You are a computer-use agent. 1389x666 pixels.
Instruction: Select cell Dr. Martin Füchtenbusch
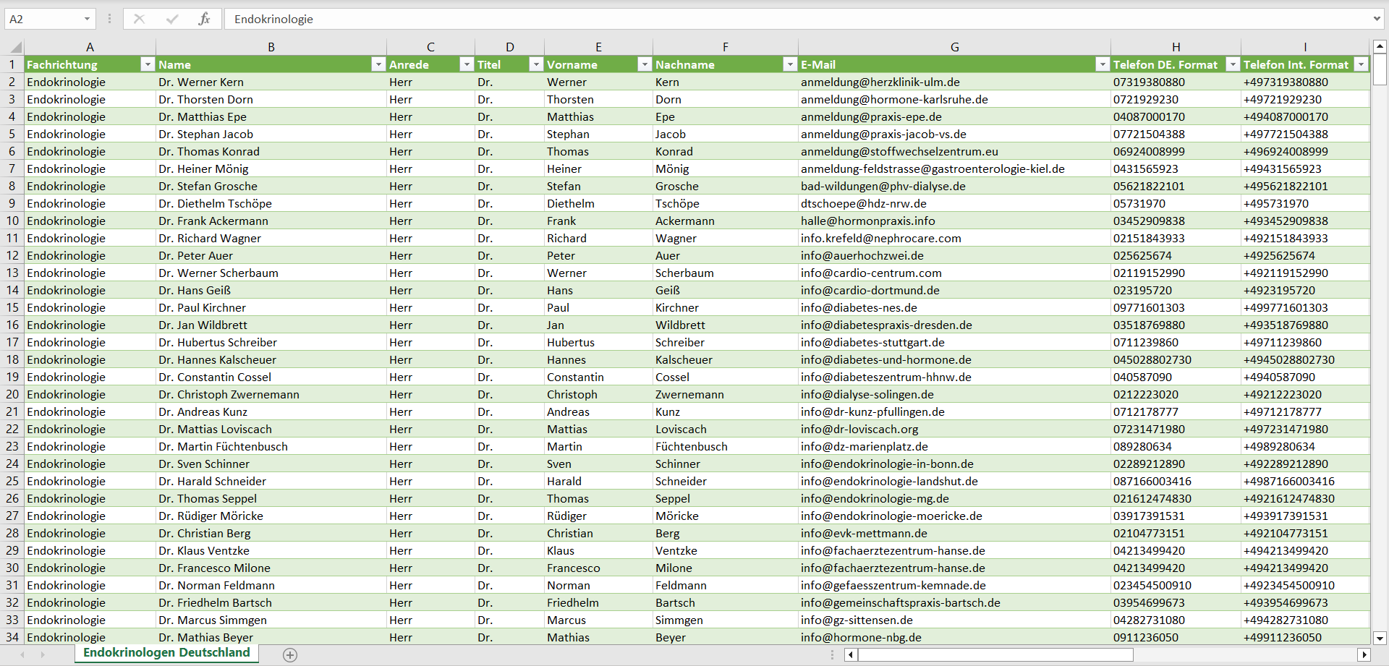tap(271, 446)
